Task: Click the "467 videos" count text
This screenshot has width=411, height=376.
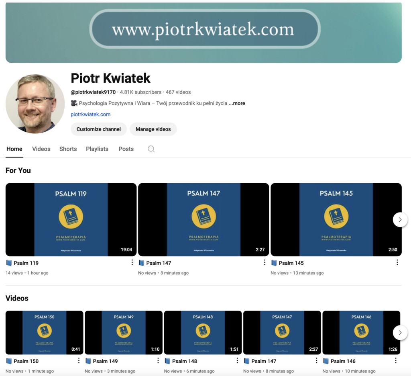Action: tap(178, 92)
